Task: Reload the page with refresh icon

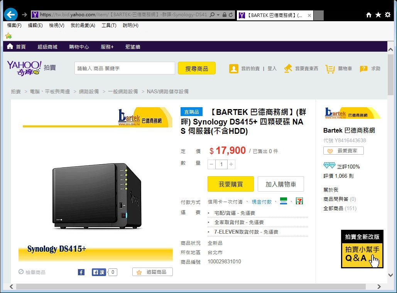Action: [231, 15]
